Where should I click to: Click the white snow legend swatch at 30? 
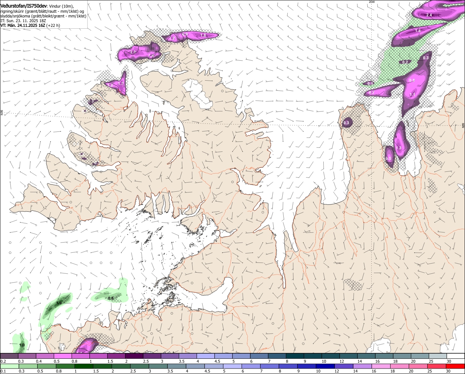click(456, 356)
